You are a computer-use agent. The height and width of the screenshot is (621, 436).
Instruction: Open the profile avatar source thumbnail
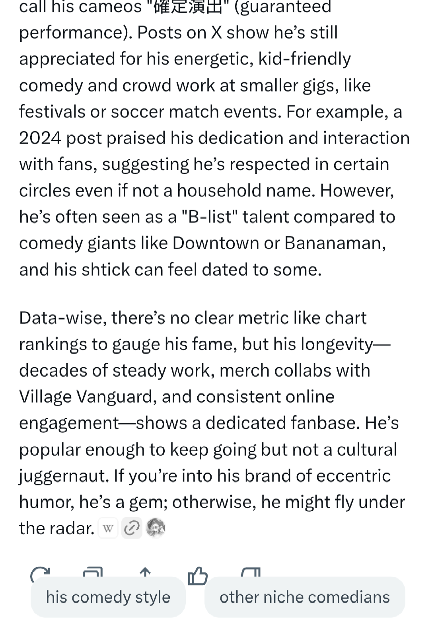point(156,528)
